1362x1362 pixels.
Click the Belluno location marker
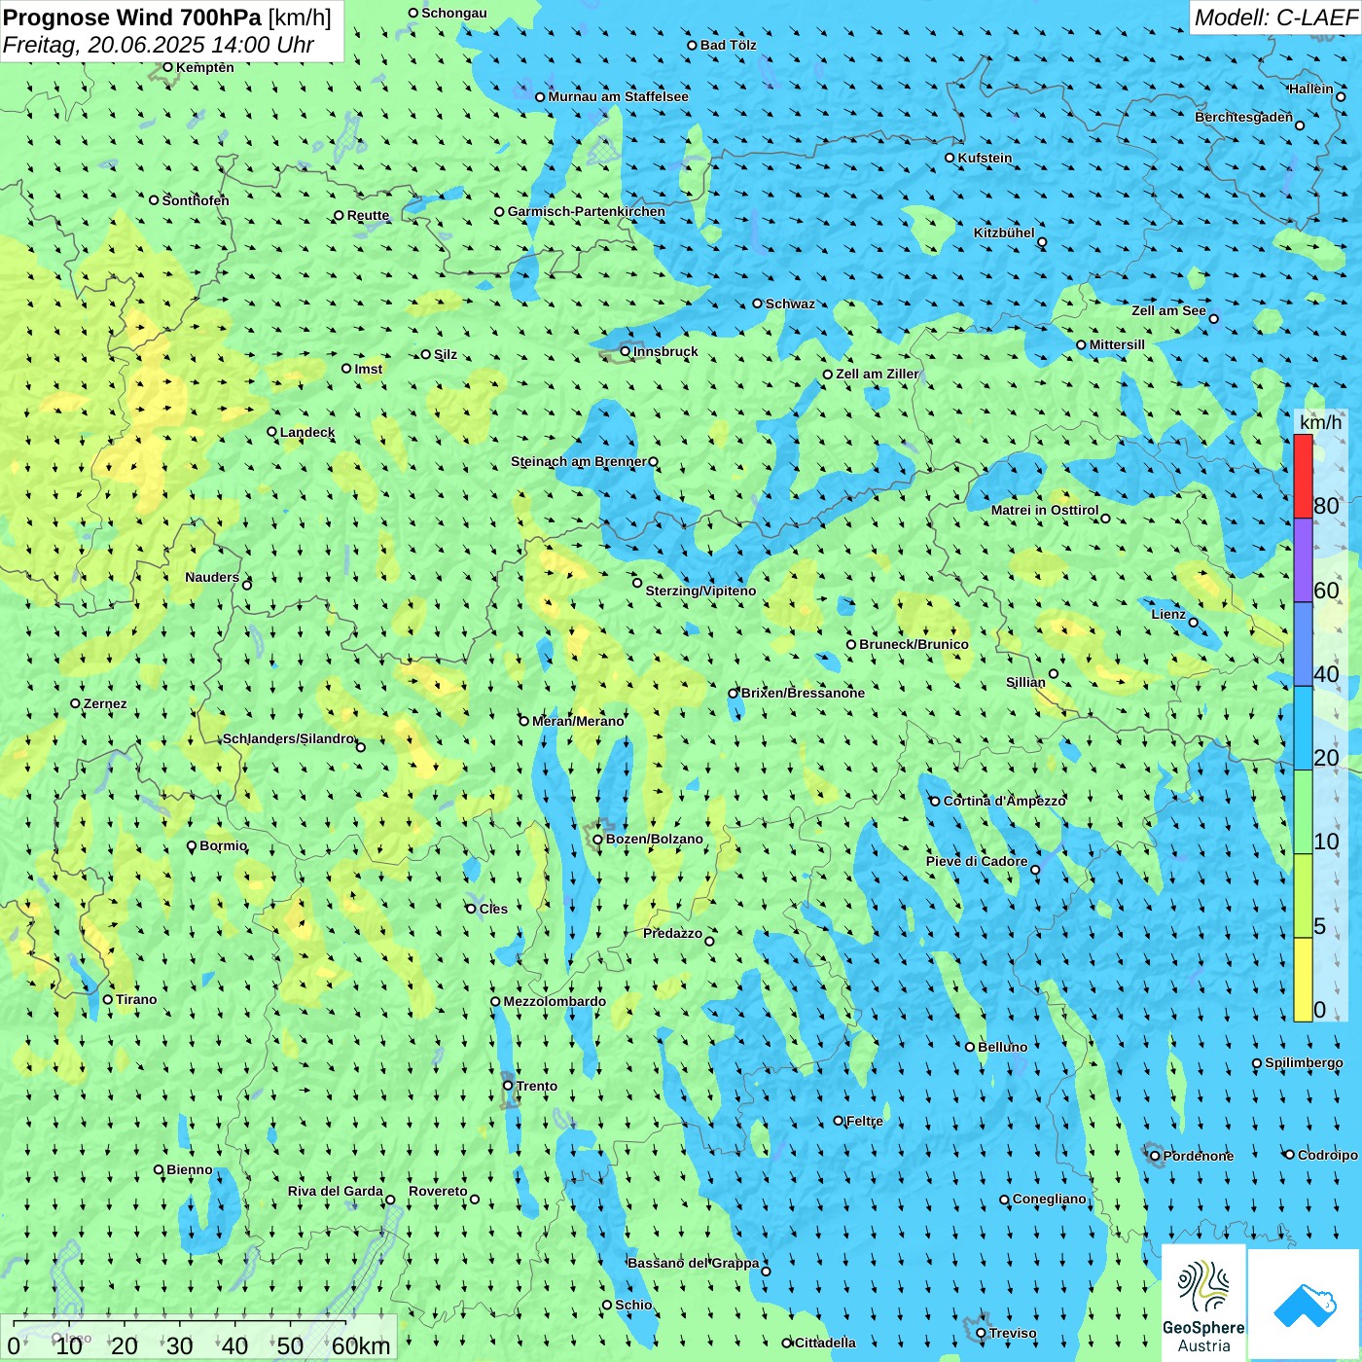(x=970, y=1047)
